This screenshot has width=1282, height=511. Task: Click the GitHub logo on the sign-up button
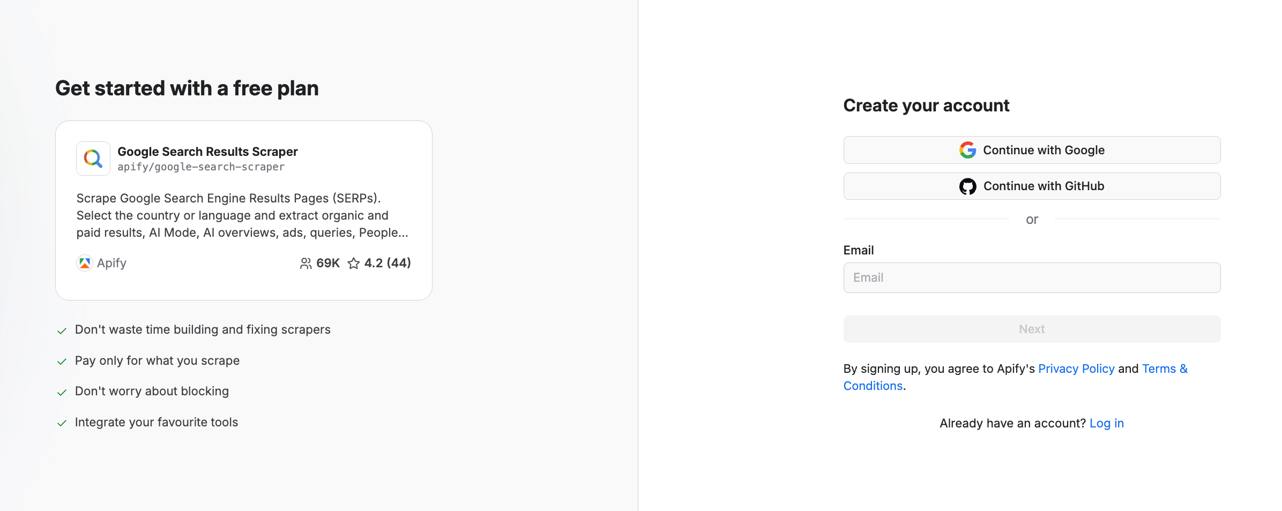pyautogui.click(x=969, y=186)
